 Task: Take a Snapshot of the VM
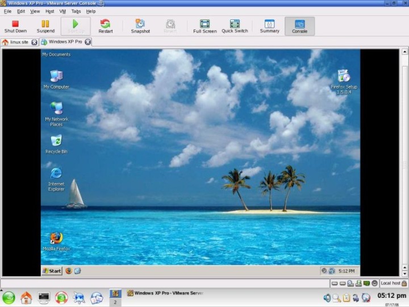(140, 27)
